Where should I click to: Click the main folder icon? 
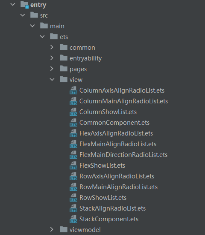coord(44,26)
